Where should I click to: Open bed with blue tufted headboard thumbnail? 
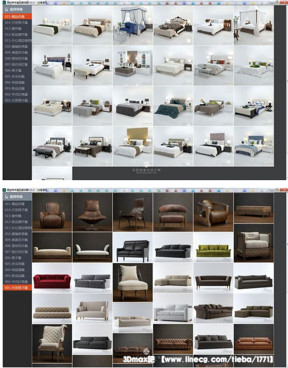coord(52,66)
